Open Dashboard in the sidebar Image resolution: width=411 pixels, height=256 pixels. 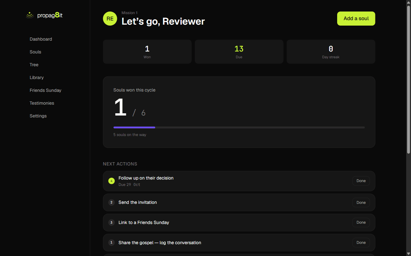(41, 39)
